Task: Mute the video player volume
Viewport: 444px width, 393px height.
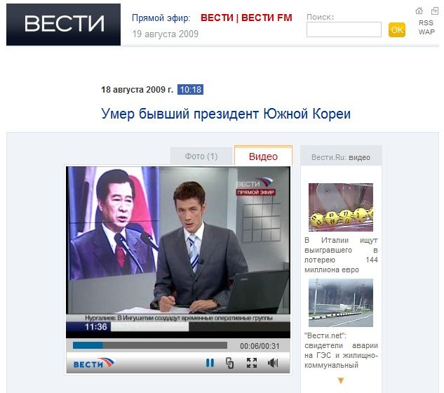Action: [x=273, y=363]
